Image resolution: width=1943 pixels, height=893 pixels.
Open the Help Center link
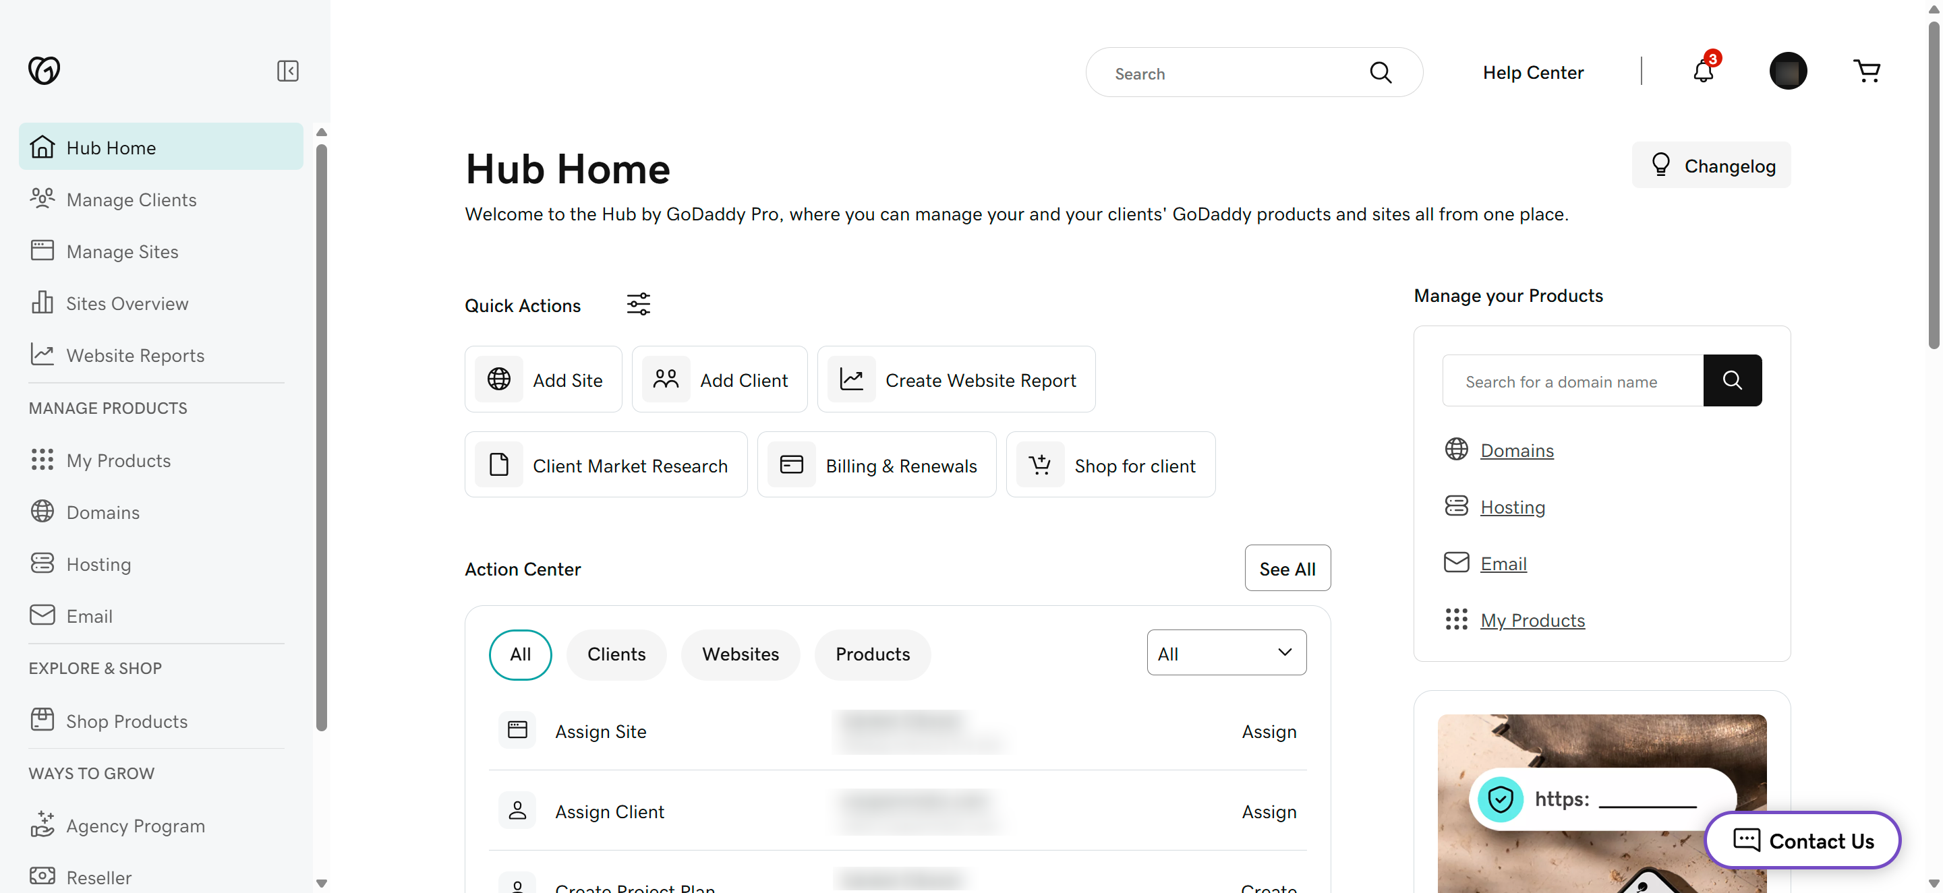tap(1533, 72)
